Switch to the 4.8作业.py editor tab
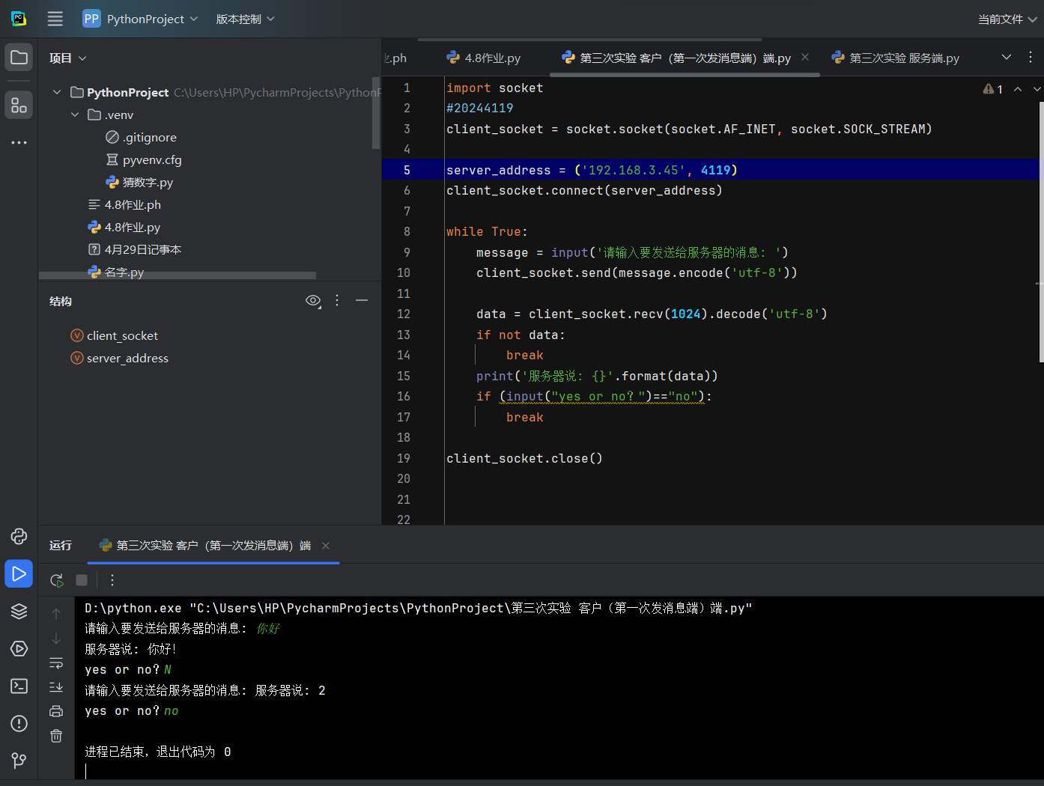Viewport: 1044px width, 786px height. [x=491, y=58]
